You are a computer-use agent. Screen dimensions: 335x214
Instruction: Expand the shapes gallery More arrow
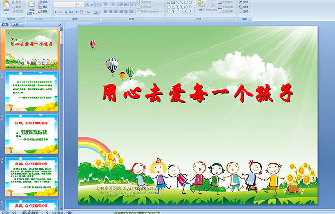(x=194, y=11)
